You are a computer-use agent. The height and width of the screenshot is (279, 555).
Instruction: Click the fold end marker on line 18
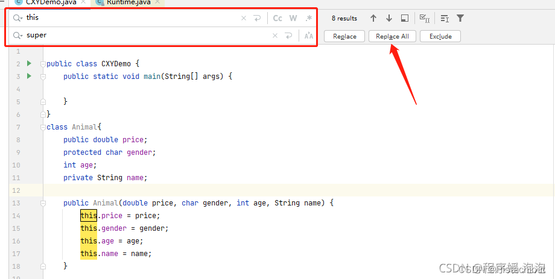[x=43, y=266]
